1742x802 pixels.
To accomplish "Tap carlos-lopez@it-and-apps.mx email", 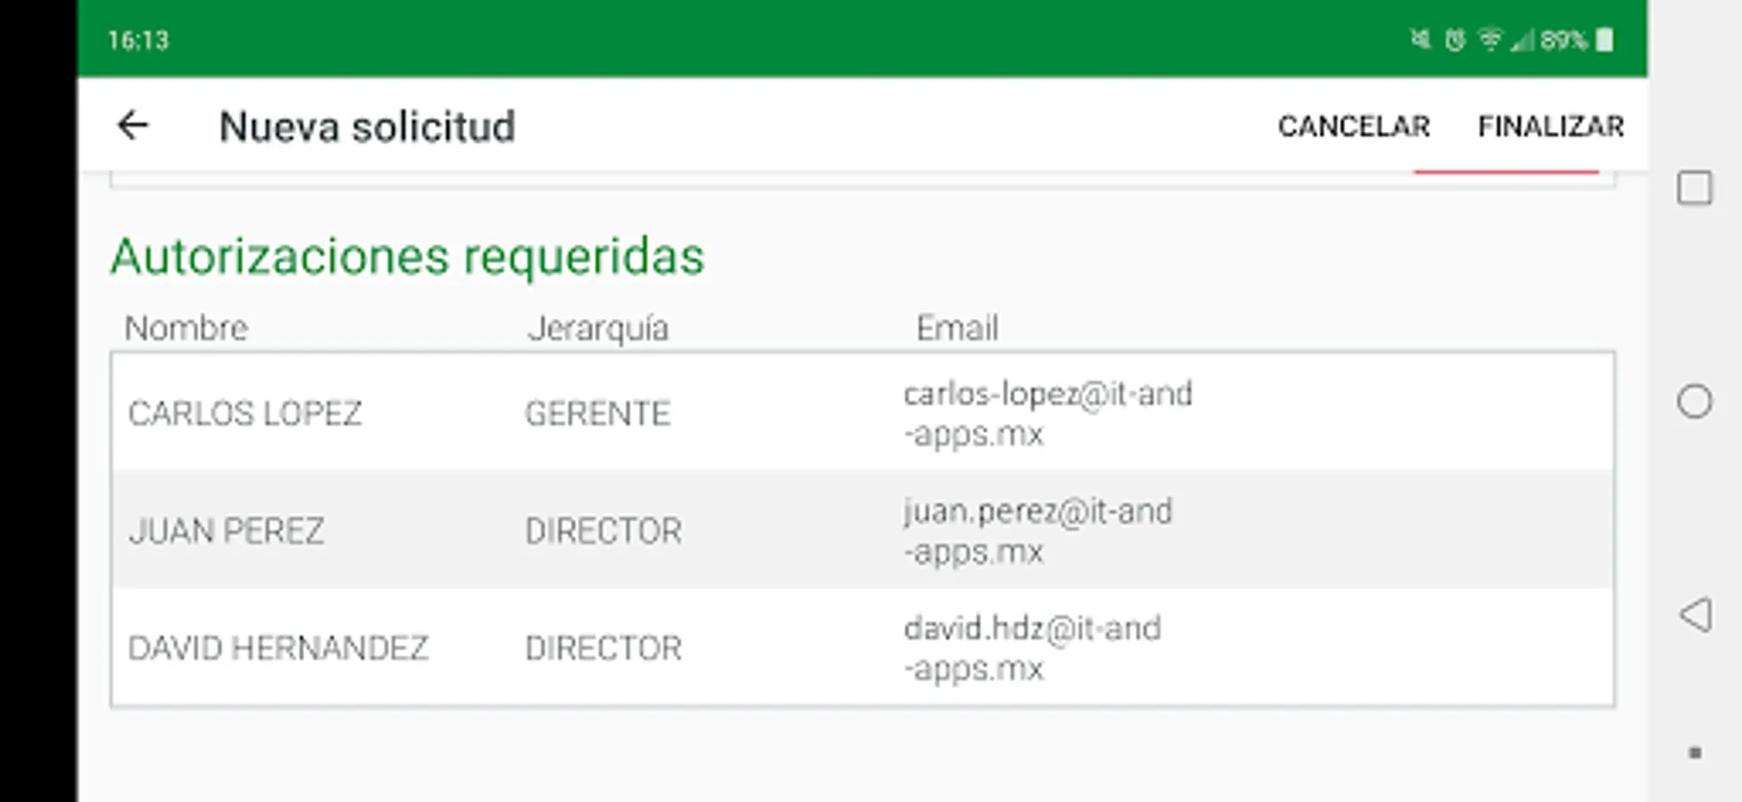I will click(1047, 413).
